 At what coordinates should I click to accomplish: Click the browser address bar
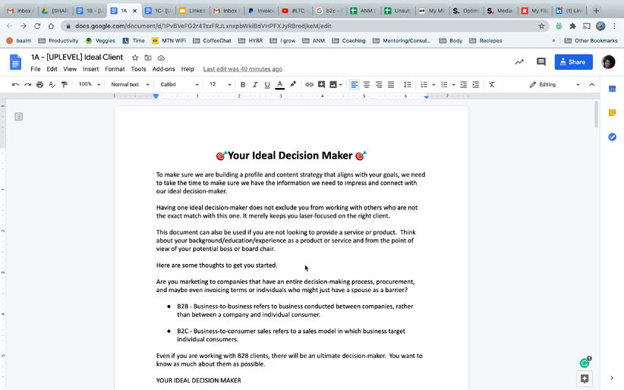coord(305,26)
